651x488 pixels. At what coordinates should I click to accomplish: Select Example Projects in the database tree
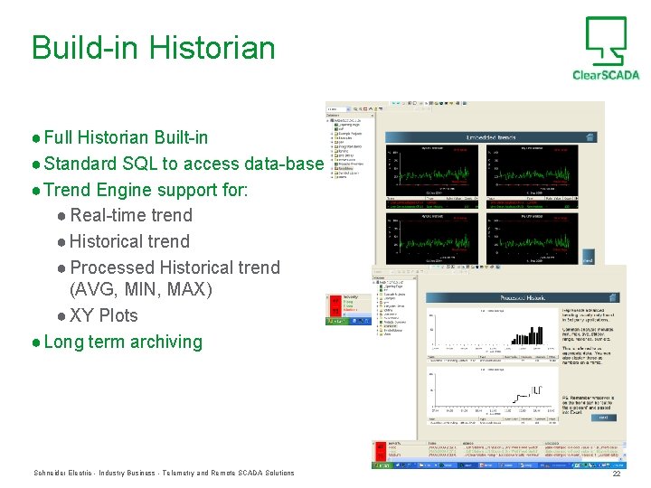point(350,134)
